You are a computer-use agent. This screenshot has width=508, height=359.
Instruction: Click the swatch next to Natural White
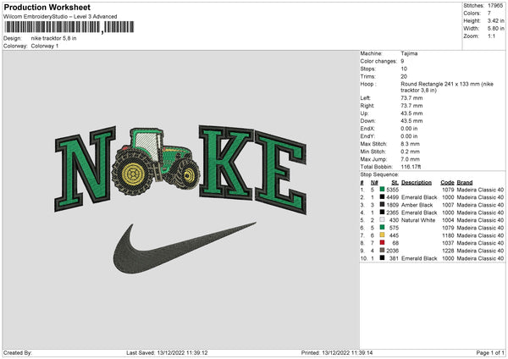pos(383,220)
